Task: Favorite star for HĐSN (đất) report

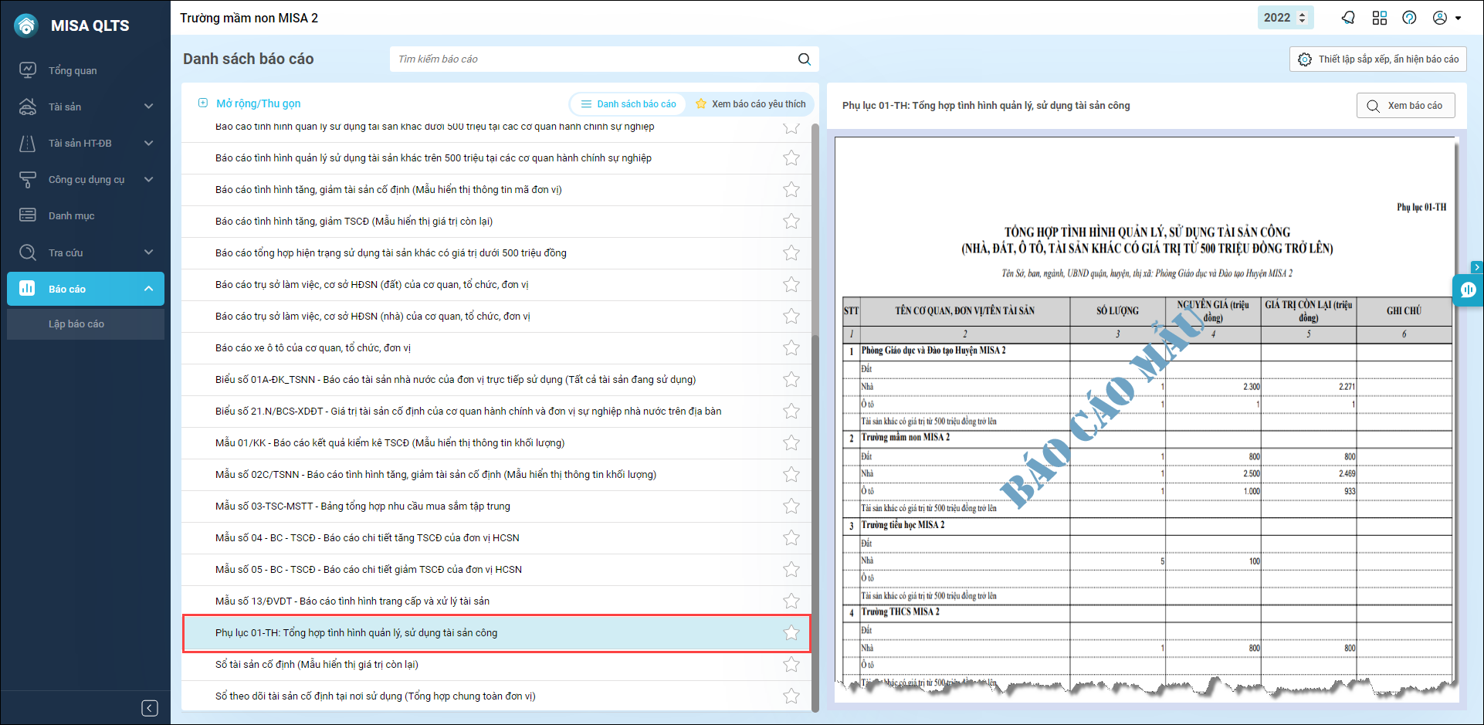Action: [791, 285]
